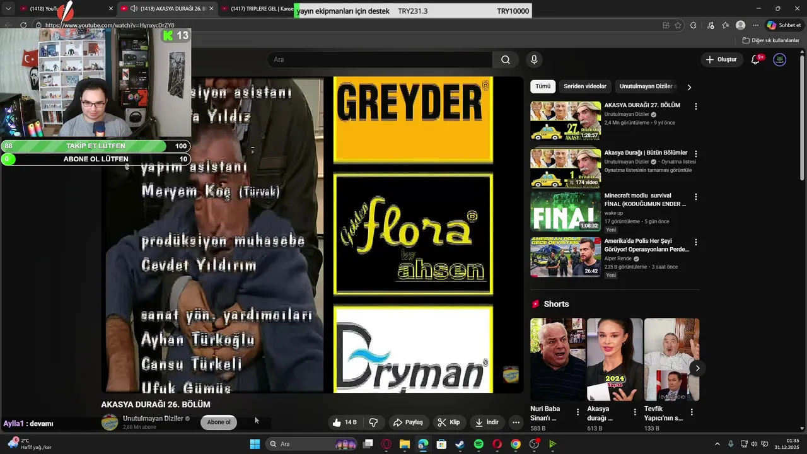Image resolution: width=807 pixels, height=454 pixels.
Task: Open the browser profile avatar
Action: (740, 25)
